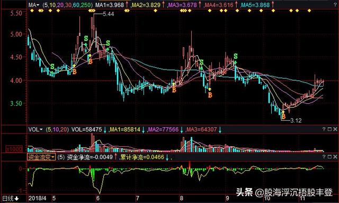Click the 5.50 price axis label

pos(16,13)
